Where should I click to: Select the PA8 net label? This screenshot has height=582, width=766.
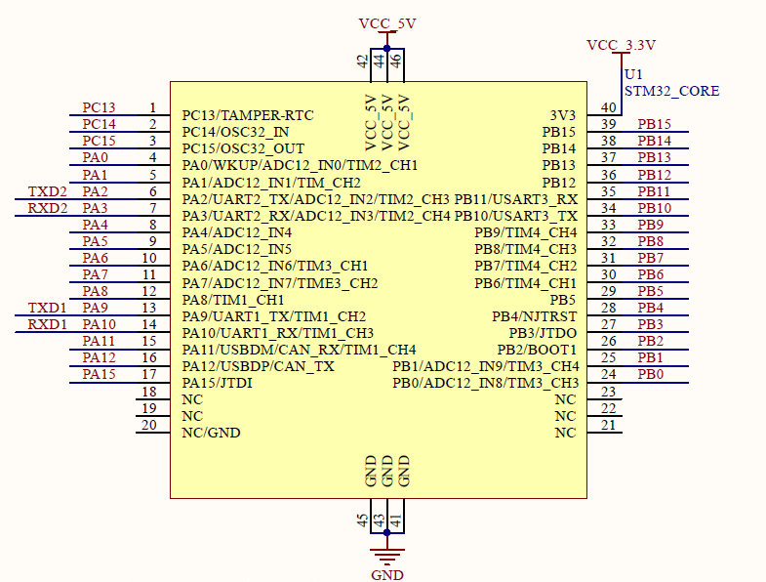pyautogui.click(x=95, y=291)
